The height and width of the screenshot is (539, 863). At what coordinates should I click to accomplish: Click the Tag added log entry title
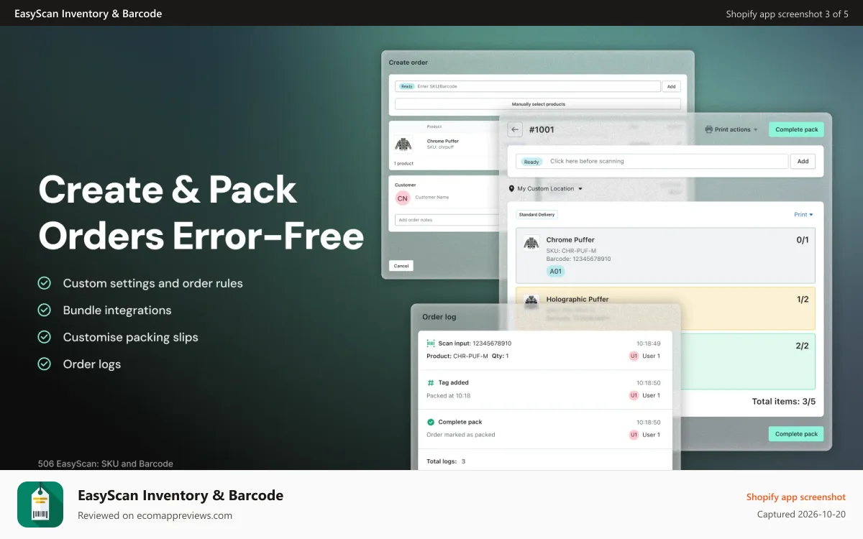pyautogui.click(x=453, y=383)
